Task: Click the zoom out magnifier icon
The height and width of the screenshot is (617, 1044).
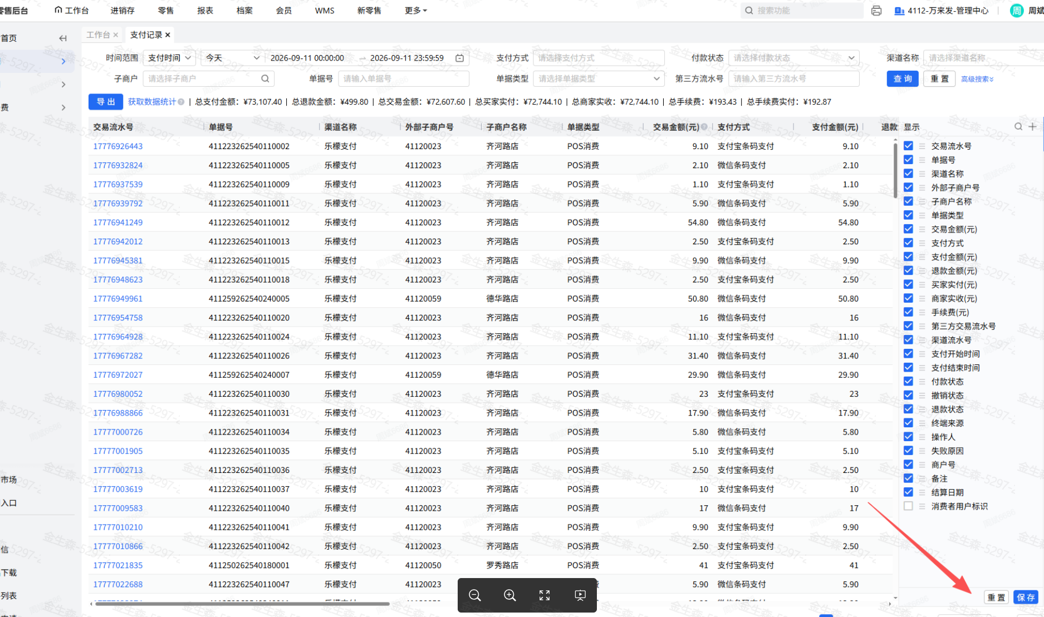Action: coord(475,595)
